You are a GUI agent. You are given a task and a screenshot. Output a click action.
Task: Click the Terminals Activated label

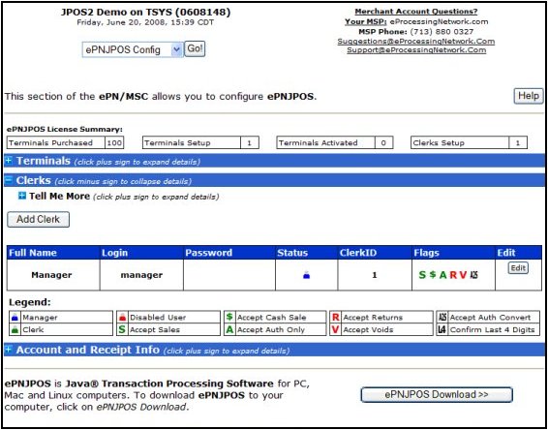[x=318, y=142]
